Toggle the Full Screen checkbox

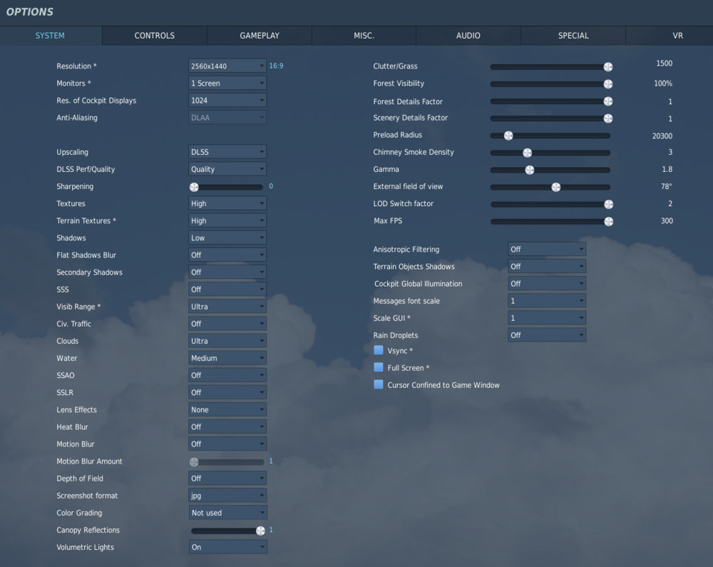click(x=379, y=367)
